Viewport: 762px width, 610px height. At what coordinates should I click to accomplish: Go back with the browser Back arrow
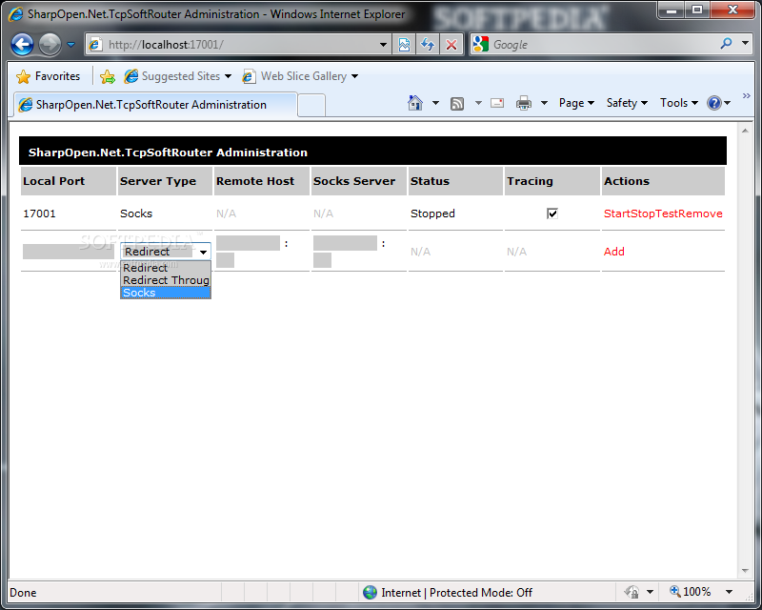[x=22, y=45]
